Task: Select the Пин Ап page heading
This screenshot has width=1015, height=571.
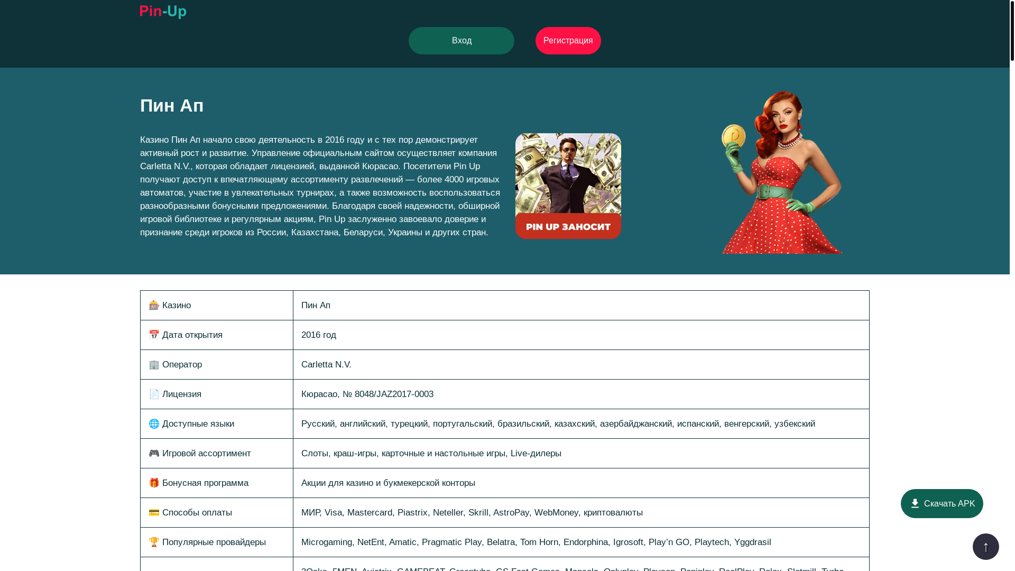Action: coord(172,106)
